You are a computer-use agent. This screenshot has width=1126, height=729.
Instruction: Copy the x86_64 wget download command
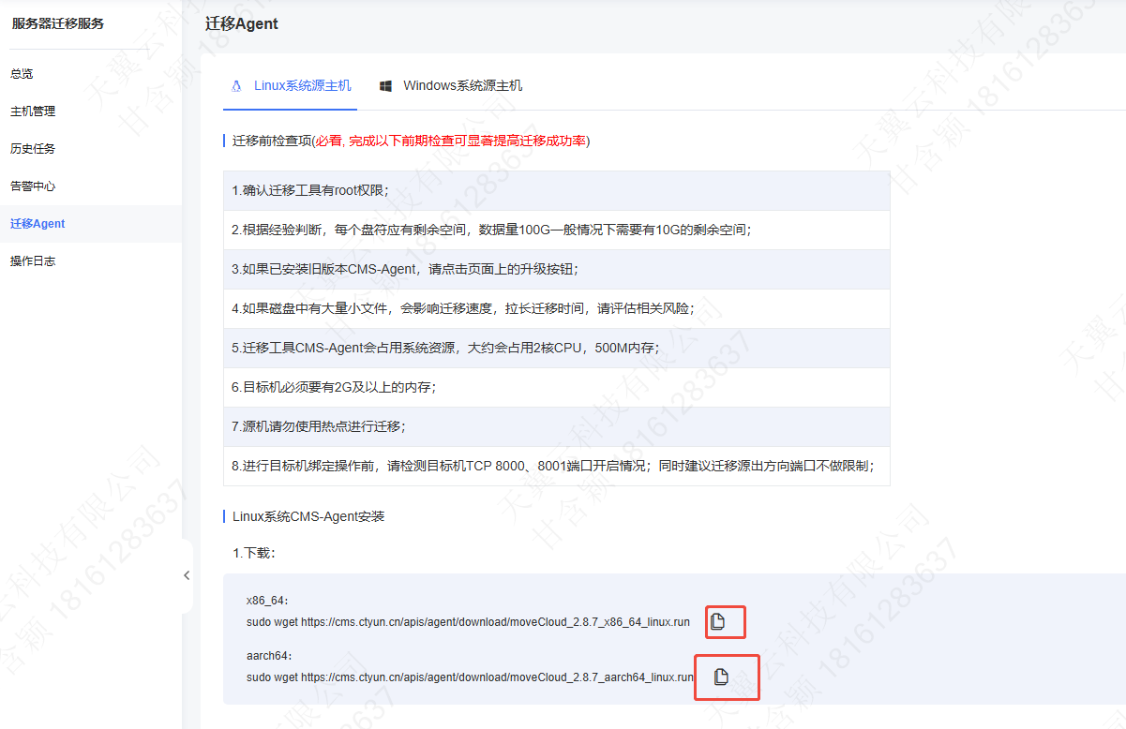tap(717, 622)
